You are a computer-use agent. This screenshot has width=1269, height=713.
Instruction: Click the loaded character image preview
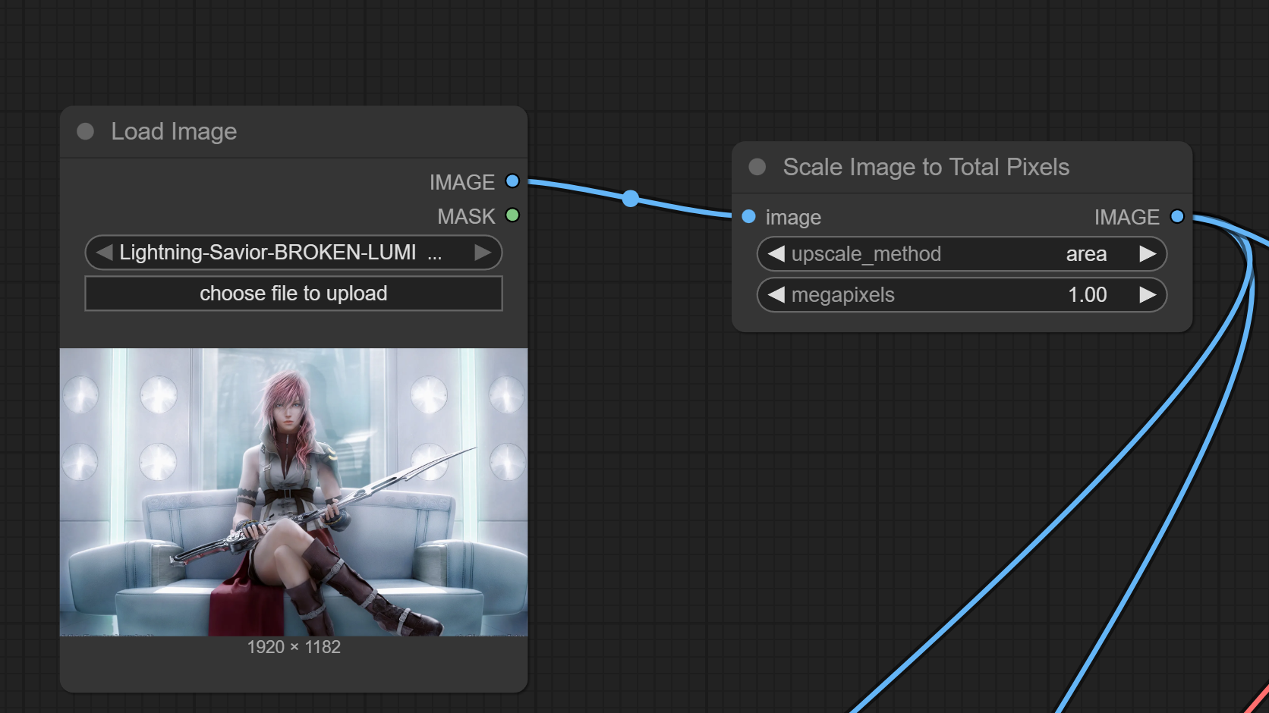pos(294,492)
